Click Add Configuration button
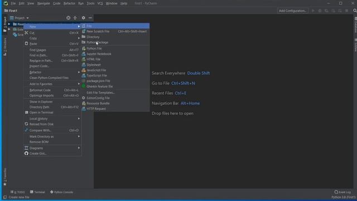Viewport: 357px width, 201px height. point(292,11)
